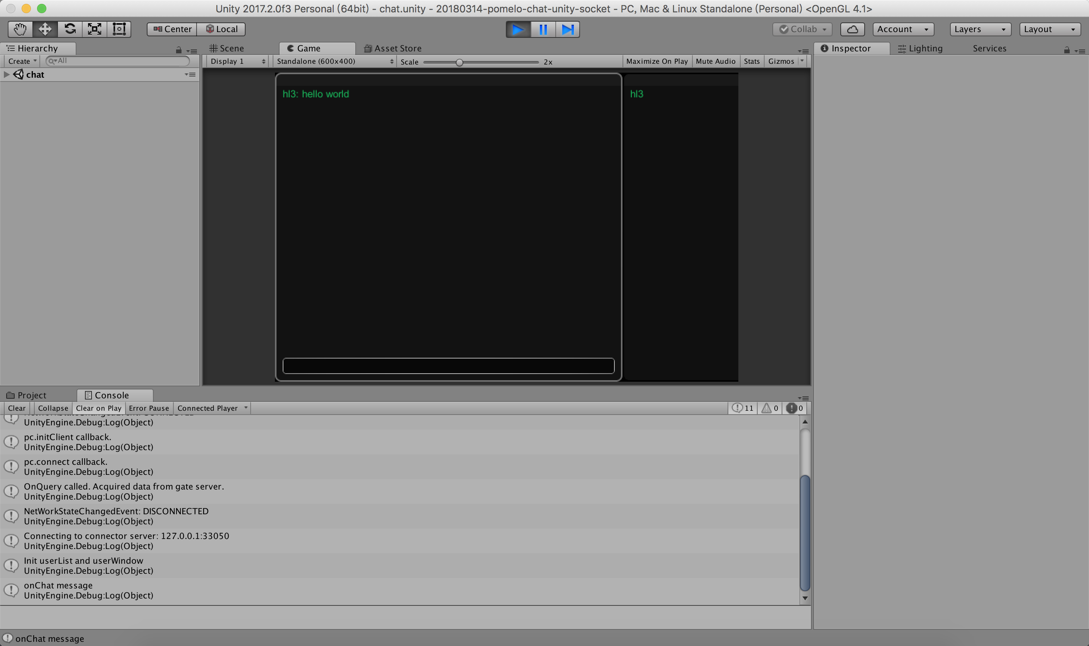Click the Pause button to halt playback
Viewport: 1089px width, 646px height.
click(543, 29)
